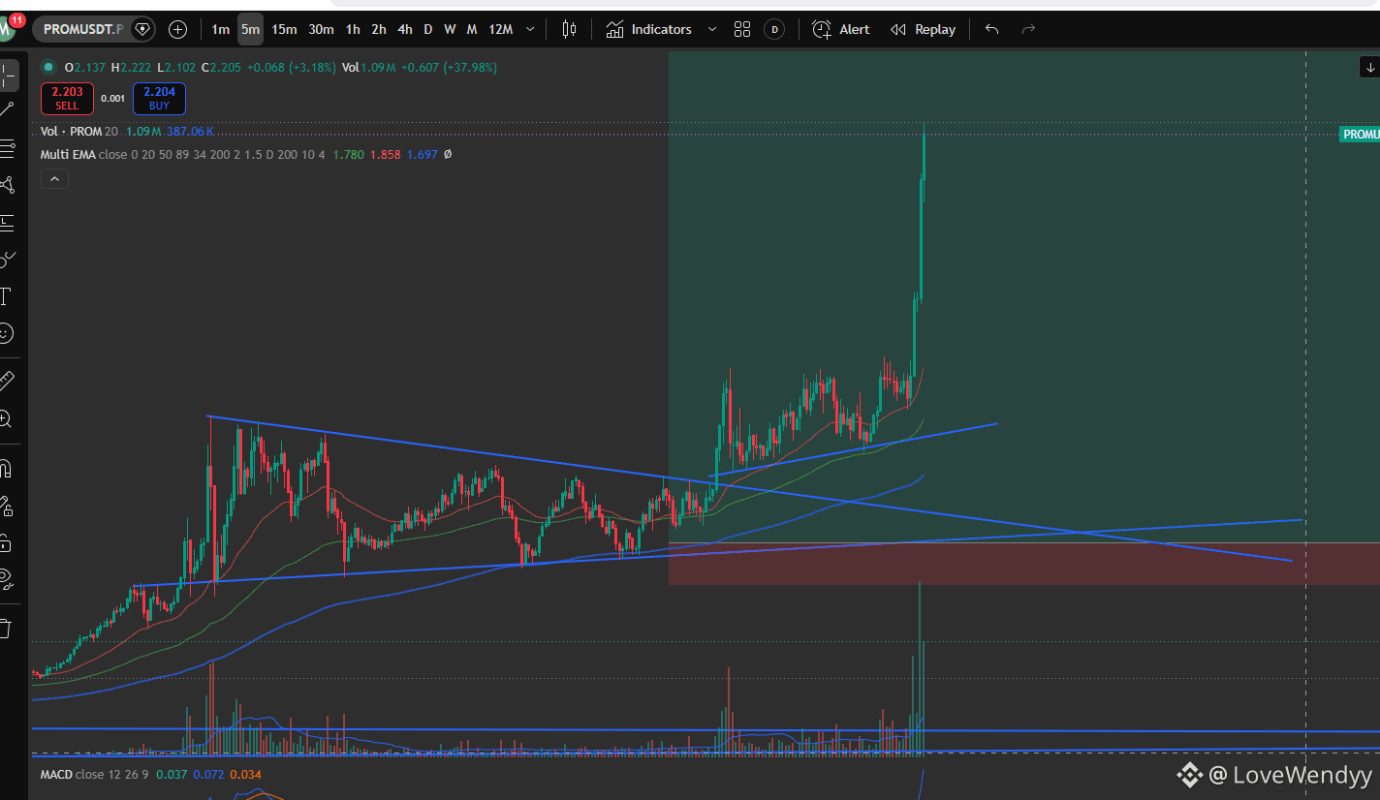Viewport: 1380px width, 800px height.
Task: Delete drawings with the trash icon
Action: tap(5, 628)
